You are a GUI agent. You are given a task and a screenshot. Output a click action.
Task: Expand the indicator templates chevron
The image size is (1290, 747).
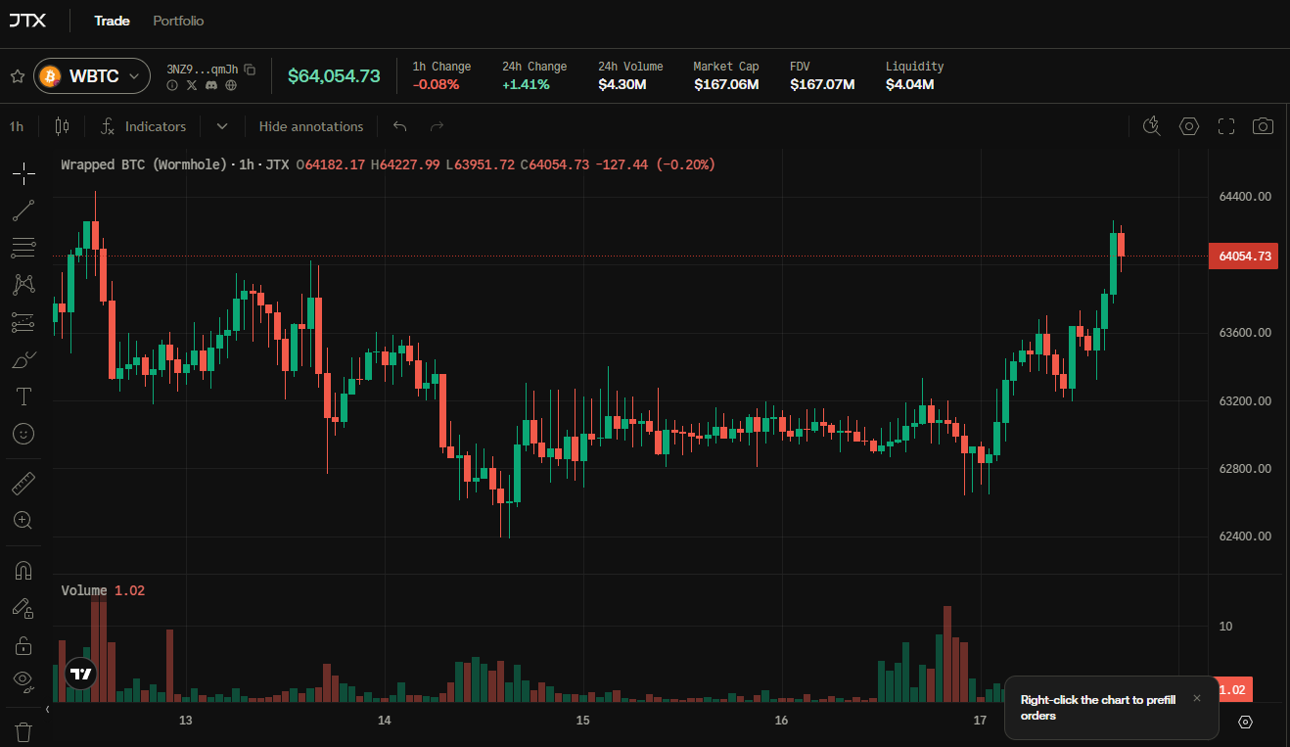click(222, 126)
